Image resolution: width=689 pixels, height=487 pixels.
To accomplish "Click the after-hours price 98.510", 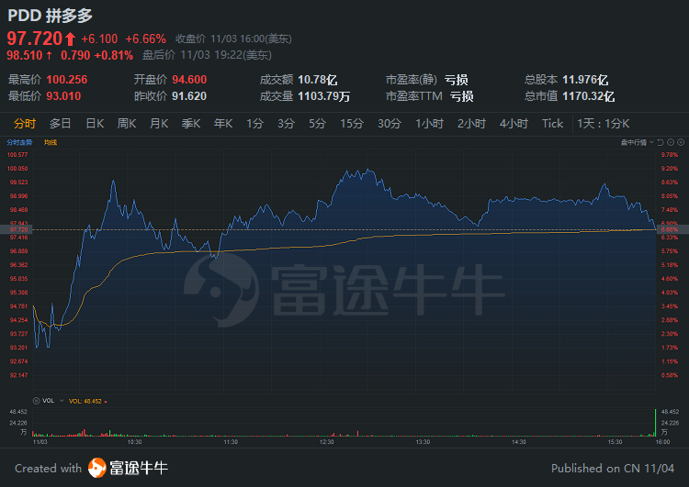I will (x=25, y=55).
